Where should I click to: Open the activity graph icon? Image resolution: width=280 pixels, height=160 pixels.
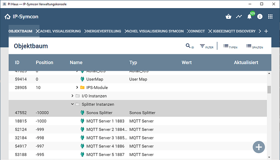point(239,17)
